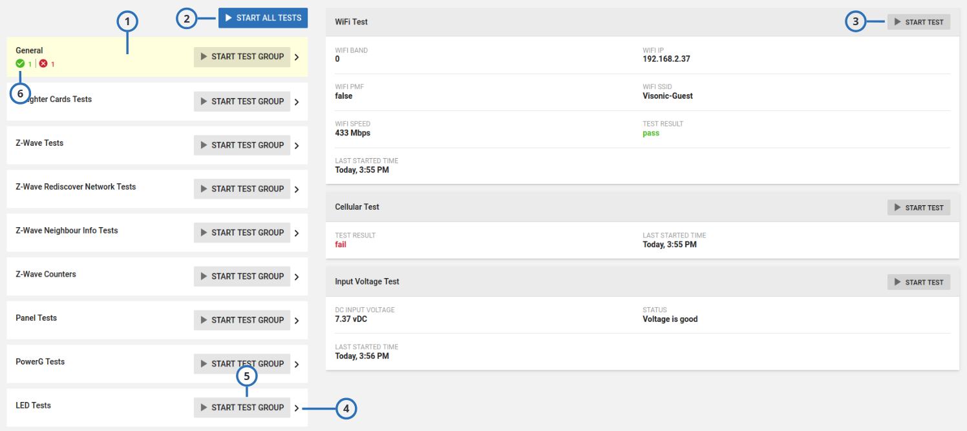Start Test Group for Z-Wave Counters
This screenshot has width=967, height=431.
click(x=242, y=276)
